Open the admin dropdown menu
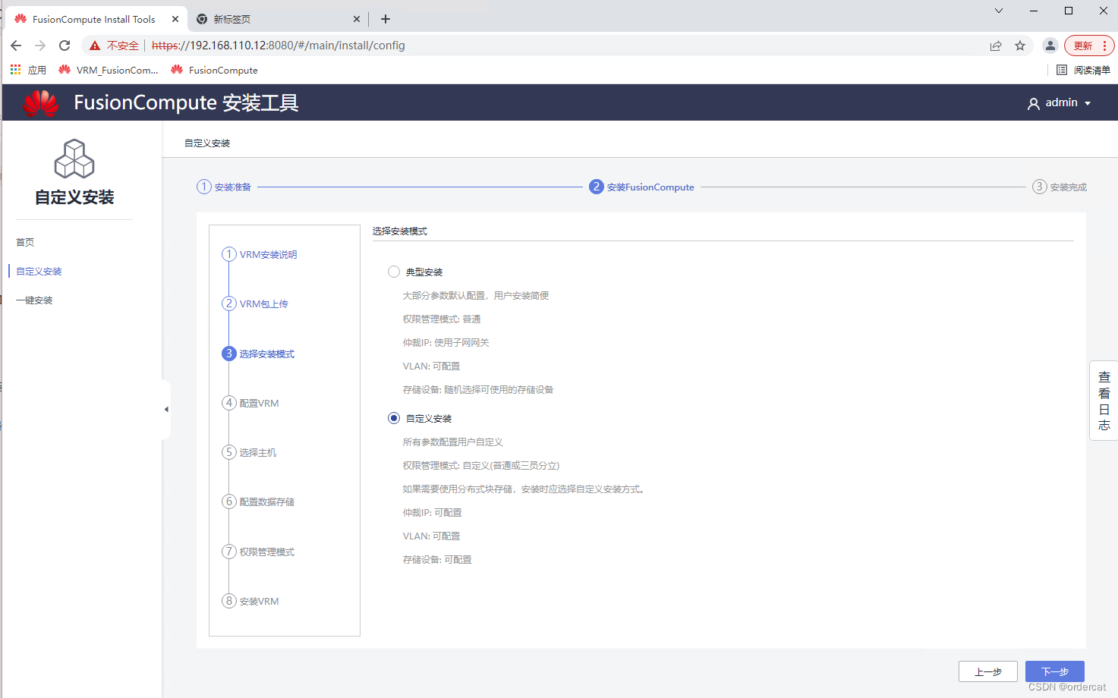1118x698 pixels. pyautogui.click(x=1060, y=102)
